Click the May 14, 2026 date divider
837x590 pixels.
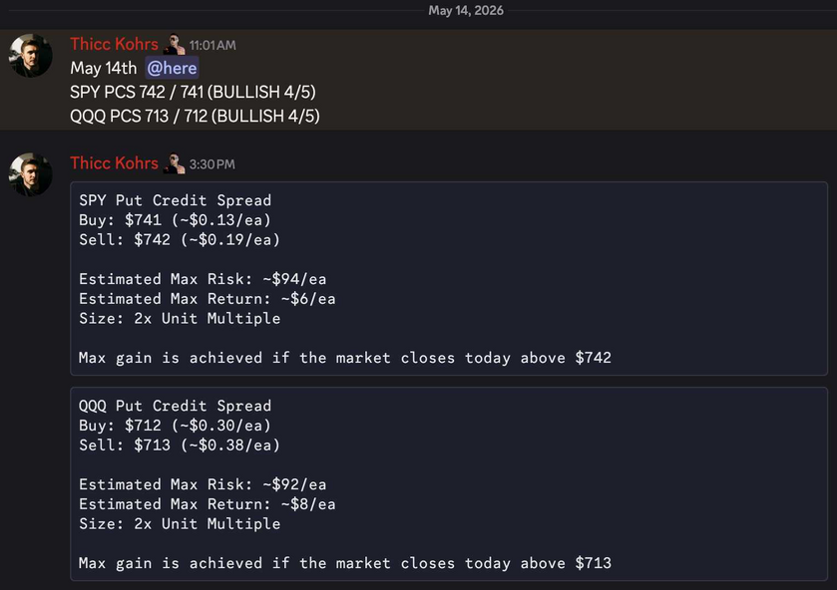tap(466, 11)
